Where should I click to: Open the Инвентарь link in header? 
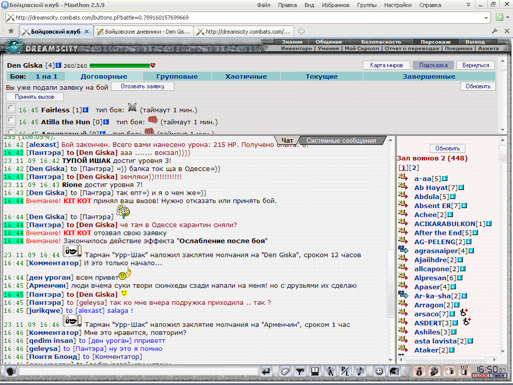[297, 49]
